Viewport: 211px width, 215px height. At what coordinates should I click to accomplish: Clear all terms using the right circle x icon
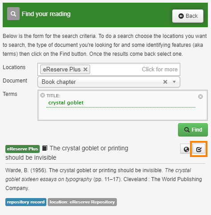click(x=200, y=97)
